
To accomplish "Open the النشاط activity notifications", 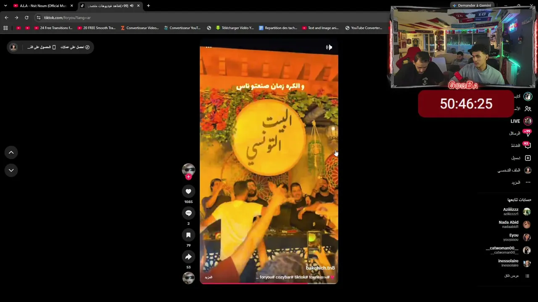I will 521,146.
